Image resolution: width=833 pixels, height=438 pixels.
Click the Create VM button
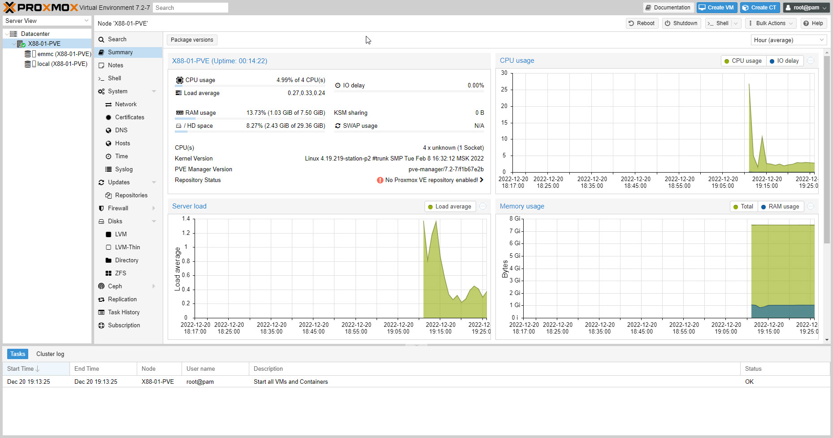tap(716, 8)
